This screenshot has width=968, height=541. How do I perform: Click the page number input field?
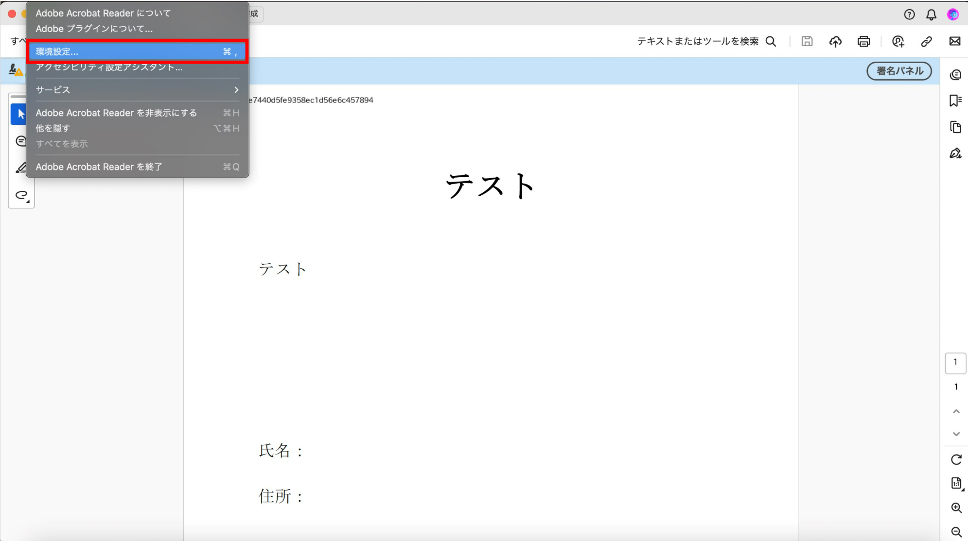click(x=955, y=362)
